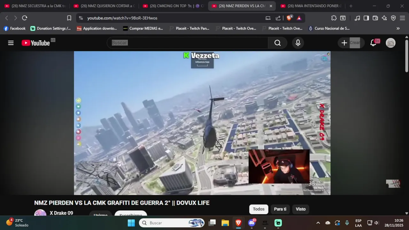Open Brave Wallet icon

pos(375,18)
